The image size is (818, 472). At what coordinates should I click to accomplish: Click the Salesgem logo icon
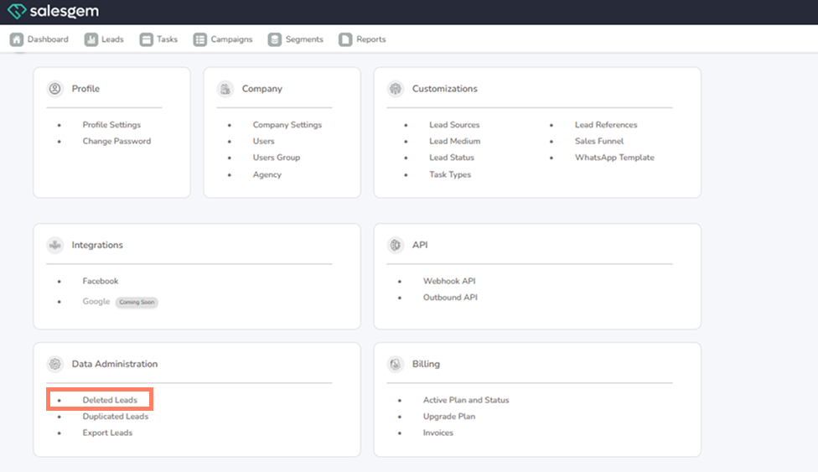tap(16, 12)
